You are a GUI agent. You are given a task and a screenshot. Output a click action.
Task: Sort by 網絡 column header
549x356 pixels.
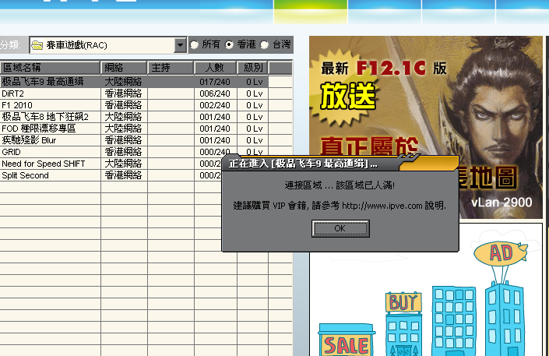(124, 67)
